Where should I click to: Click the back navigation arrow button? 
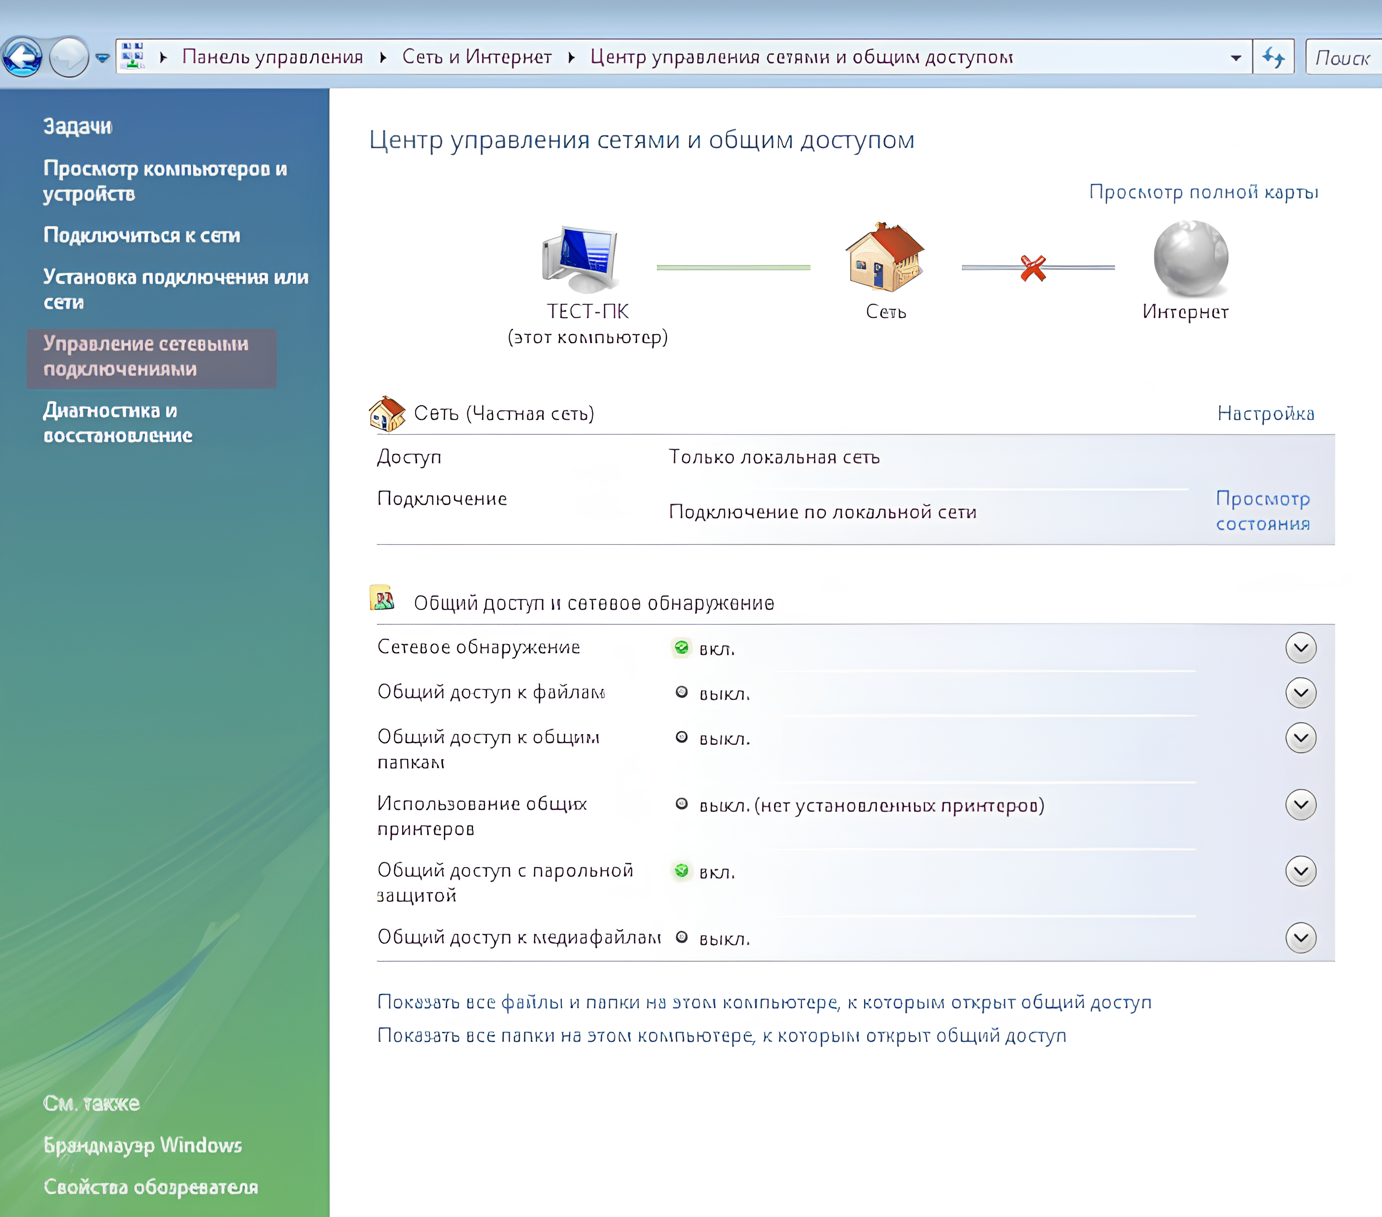(22, 58)
